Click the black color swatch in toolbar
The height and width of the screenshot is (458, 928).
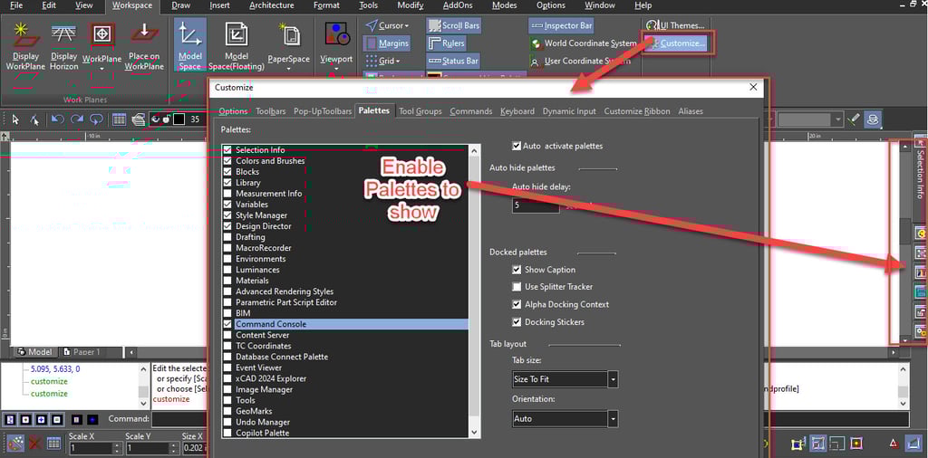point(179,119)
